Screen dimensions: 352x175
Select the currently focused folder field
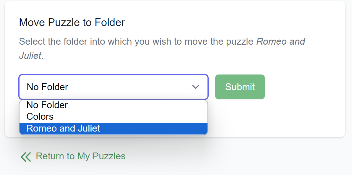[113, 87]
